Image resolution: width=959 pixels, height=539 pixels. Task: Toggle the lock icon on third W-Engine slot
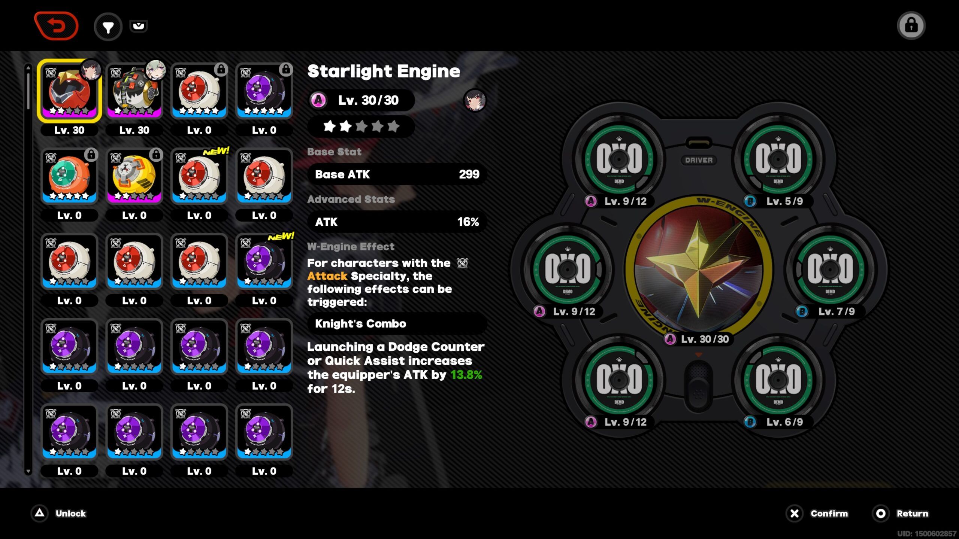click(221, 70)
